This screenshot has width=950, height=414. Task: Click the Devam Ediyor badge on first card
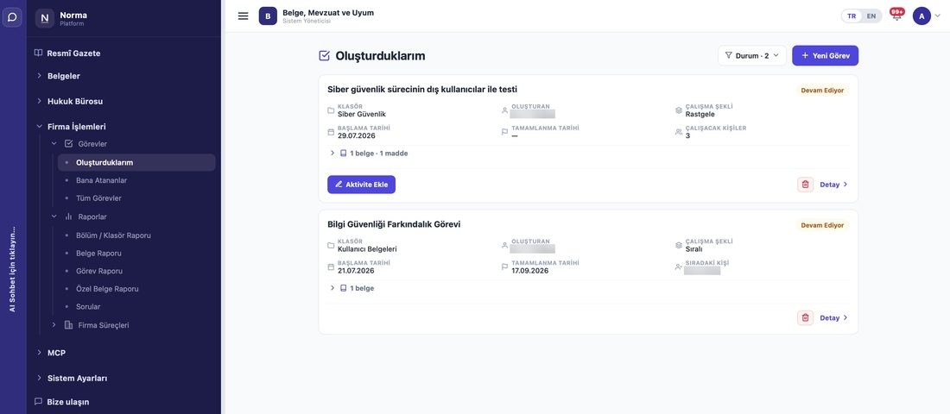click(x=822, y=91)
